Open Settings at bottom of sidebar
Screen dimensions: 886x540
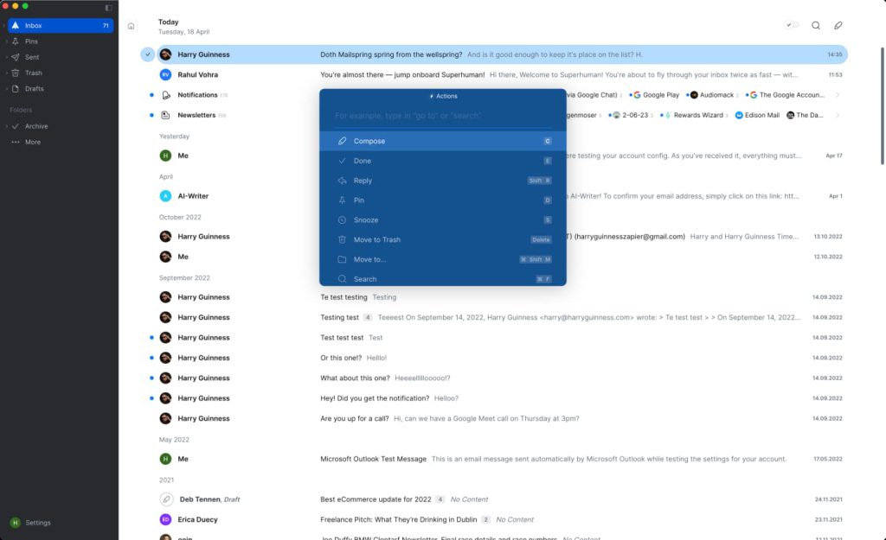(32, 523)
